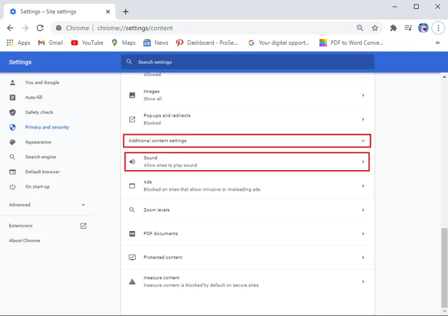The height and width of the screenshot is (316, 448).
Task: Select Appearance in sidebar
Action: pyautogui.click(x=38, y=142)
